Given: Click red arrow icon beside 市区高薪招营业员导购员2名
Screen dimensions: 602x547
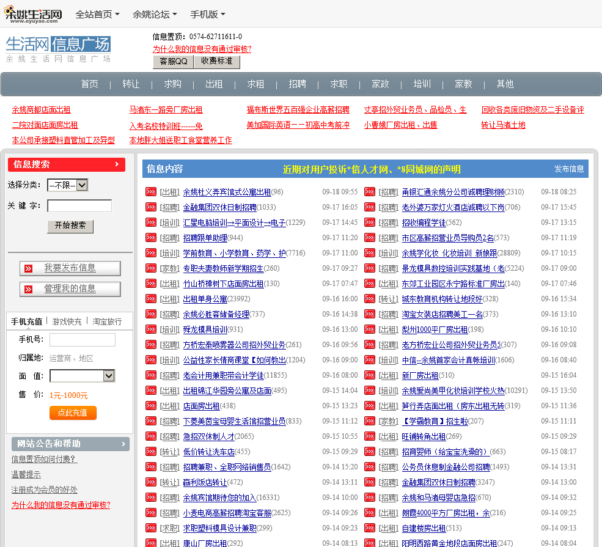Looking at the screenshot, I should pyautogui.click(x=370, y=238).
